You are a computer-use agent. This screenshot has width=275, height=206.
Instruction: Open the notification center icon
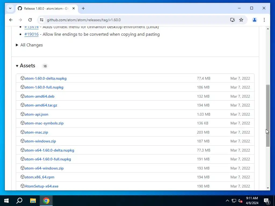coord(267,201)
